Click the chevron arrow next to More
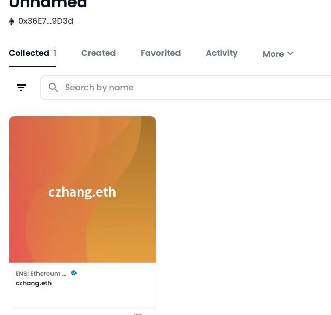 tap(290, 53)
